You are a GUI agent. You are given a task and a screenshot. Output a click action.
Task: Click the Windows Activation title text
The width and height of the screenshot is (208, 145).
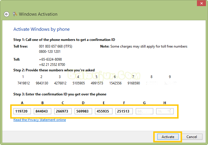[x=38, y=14]
